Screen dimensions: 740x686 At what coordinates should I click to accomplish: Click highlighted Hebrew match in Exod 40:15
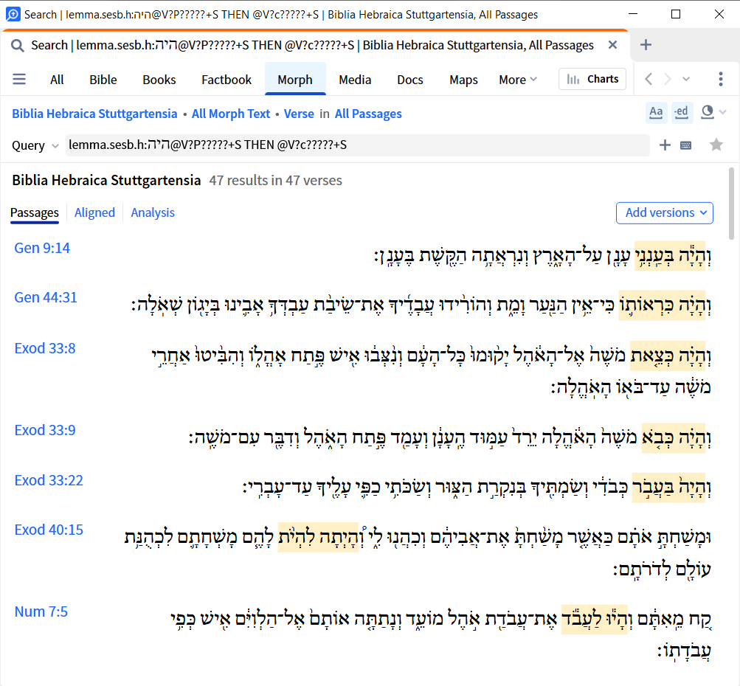point(318,538)
